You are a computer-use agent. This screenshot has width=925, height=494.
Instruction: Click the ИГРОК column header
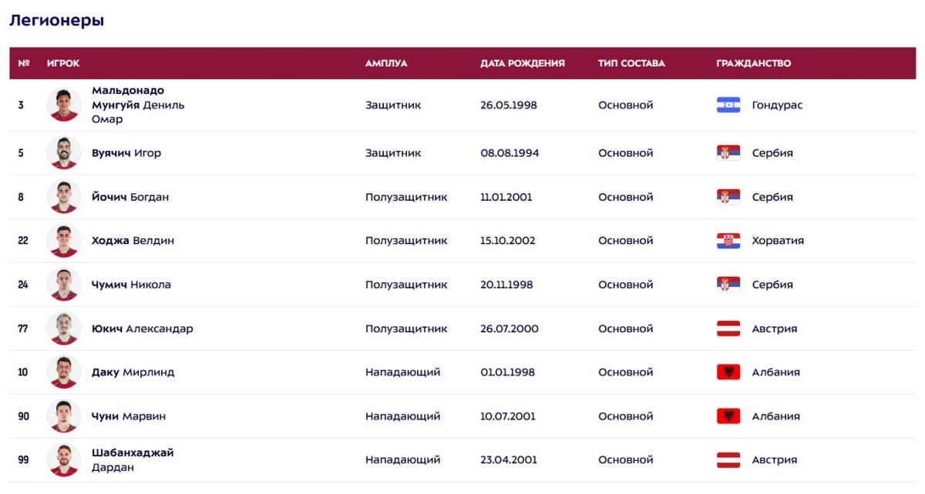click(63, 63)
